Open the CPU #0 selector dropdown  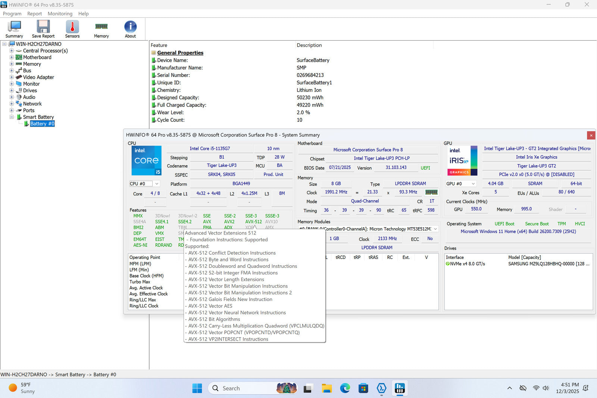pyautogui.click(x=157, y=184)
